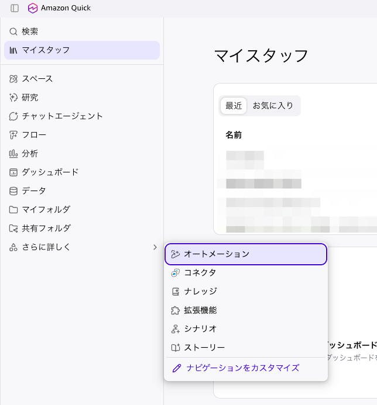
Task: Open 共有フォルダ
Action: click(82, 229)
